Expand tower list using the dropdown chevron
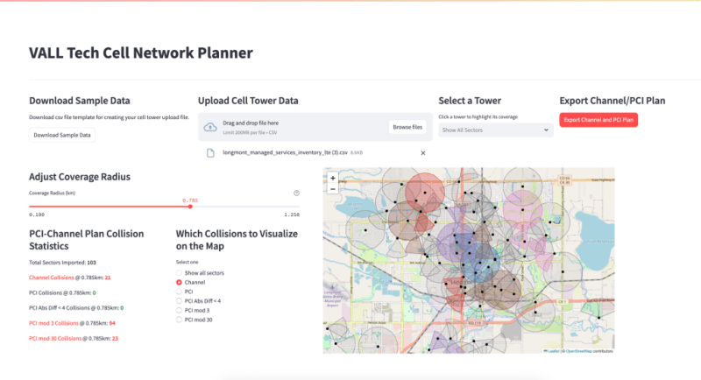Screen dimensions: 701x380 click(546, 130)
